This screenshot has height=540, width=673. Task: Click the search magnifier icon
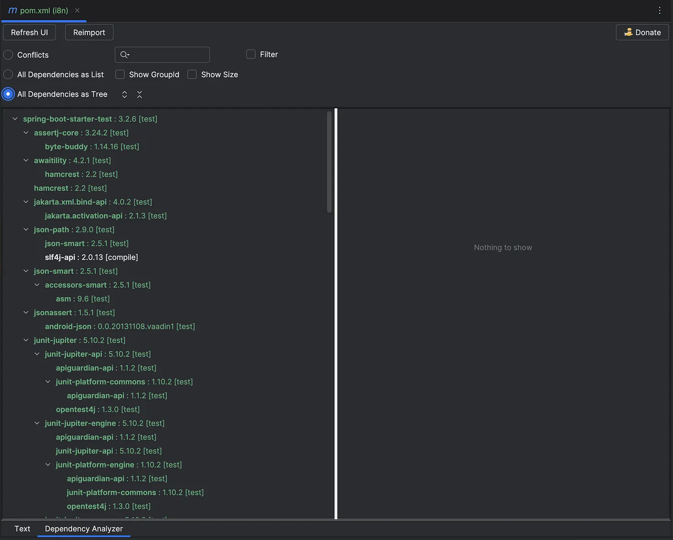125,55
